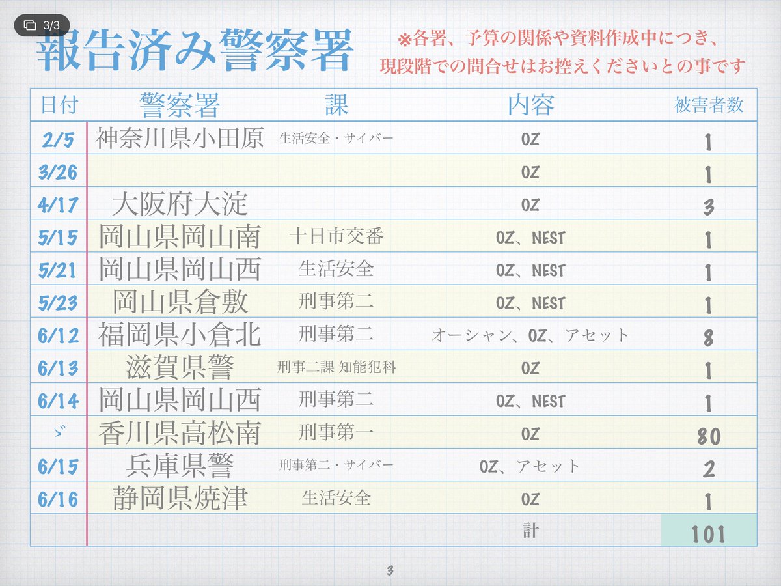Viewport: 781px width, 586px height.
Task: Select the date cell 6/12
Action: pos(57,335)
